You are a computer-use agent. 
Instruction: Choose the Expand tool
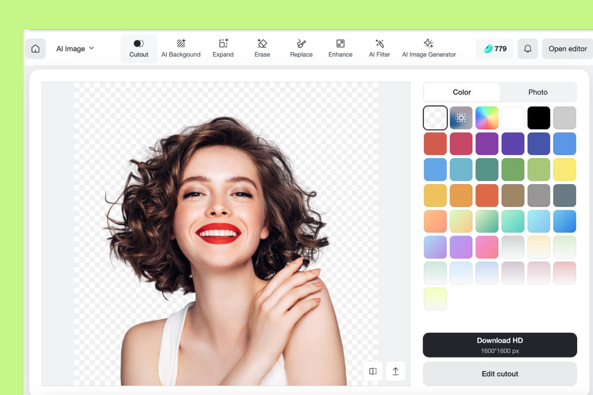click(223, 49)
